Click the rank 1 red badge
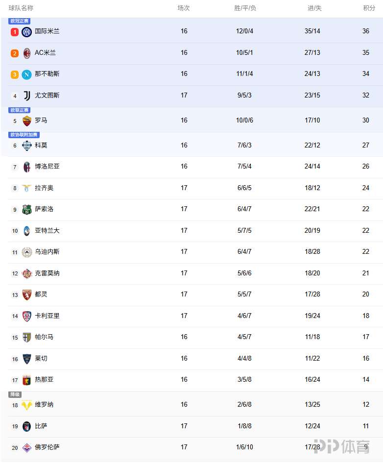Viewport: 383px width, 467px height. coord(15,32)
